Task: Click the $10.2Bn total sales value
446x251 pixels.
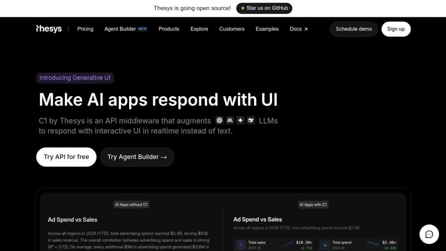Action: 304,242
